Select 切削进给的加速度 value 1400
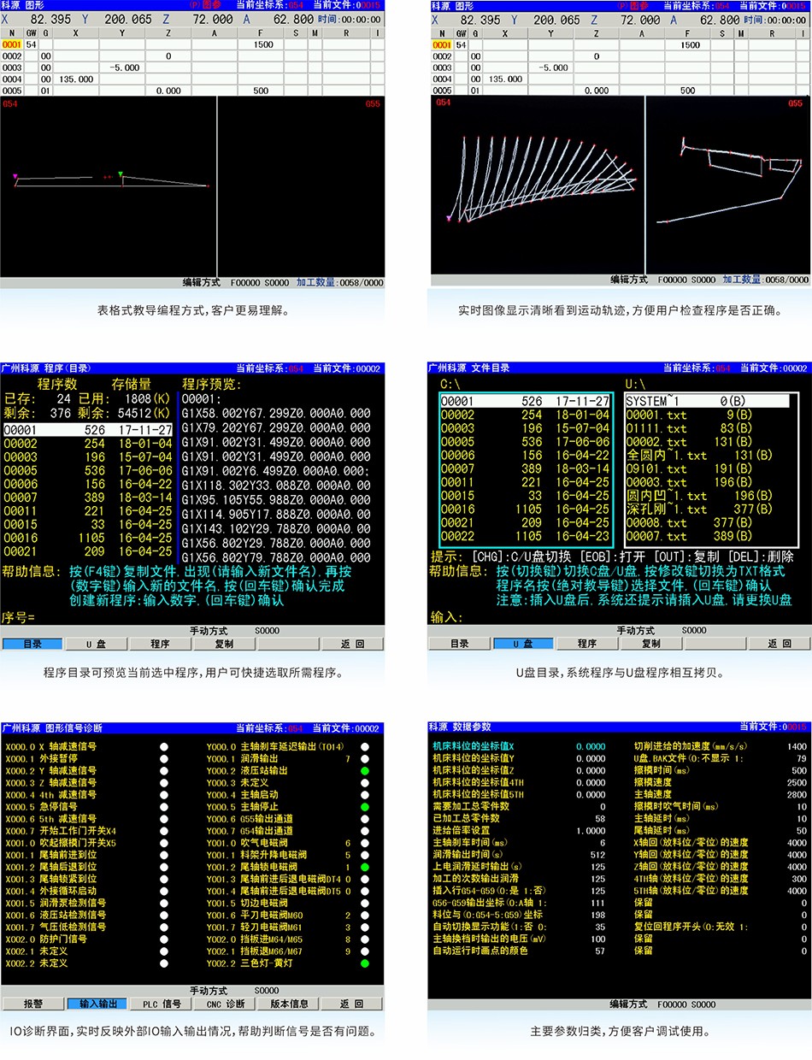The height and width of the screenshot is (1060, 812). click(796, 746)
